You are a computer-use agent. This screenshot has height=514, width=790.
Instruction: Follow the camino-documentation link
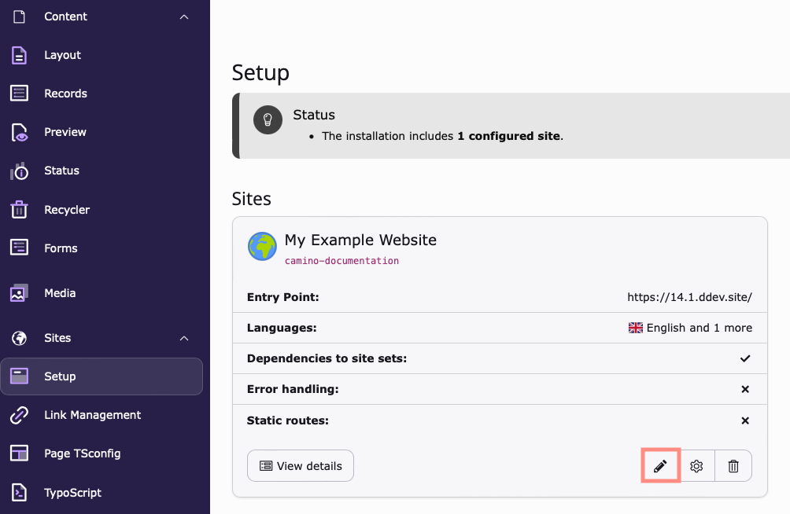click(x=341, y=260)
